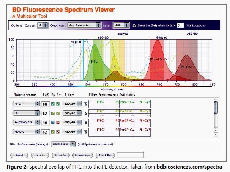Viewport: 230px width, 172px height.
Task: Toggle Em checkbox for PE row
Action: [58, 113]
